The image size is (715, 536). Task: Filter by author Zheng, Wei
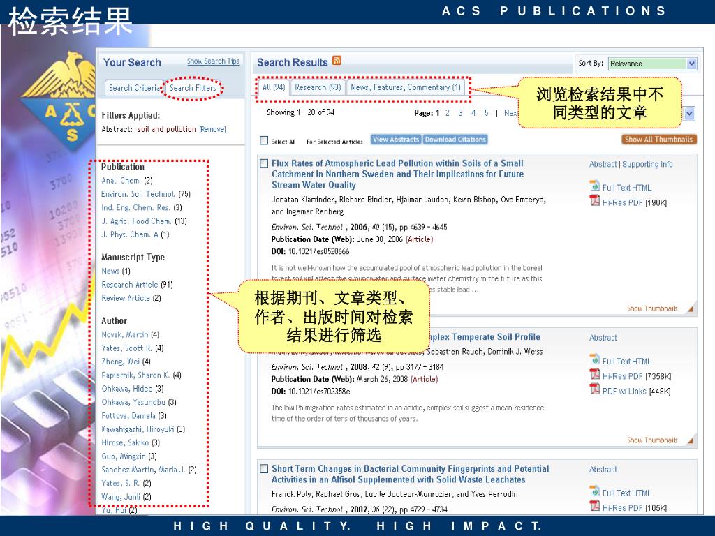pyautogui.click(x=120, y=362)
